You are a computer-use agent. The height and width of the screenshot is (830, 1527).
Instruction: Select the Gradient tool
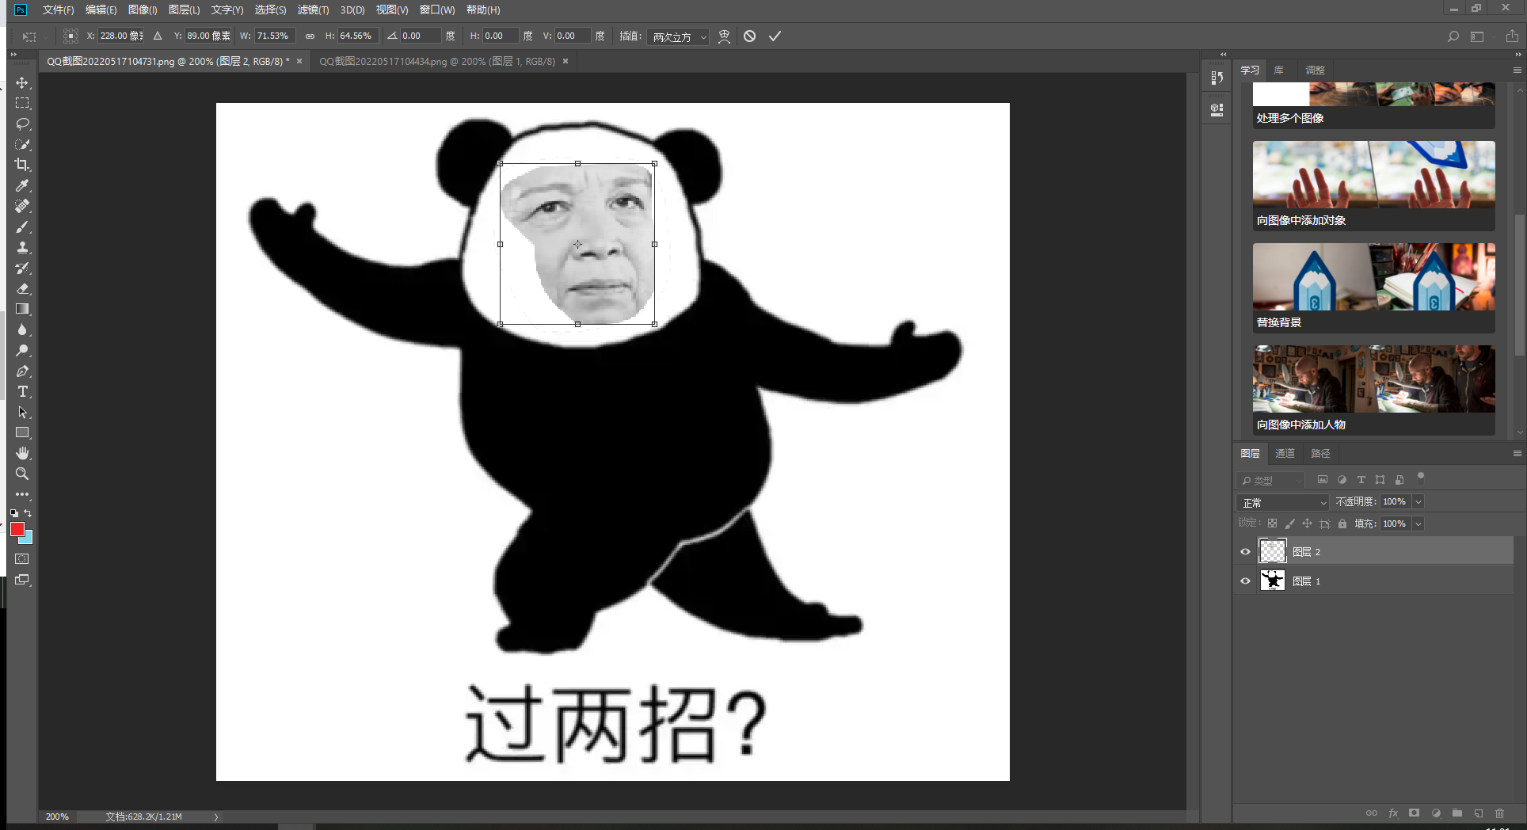pos(22,309)
